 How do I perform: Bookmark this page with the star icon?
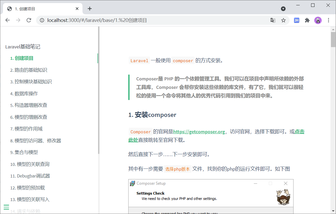click(x=284, y=20)
